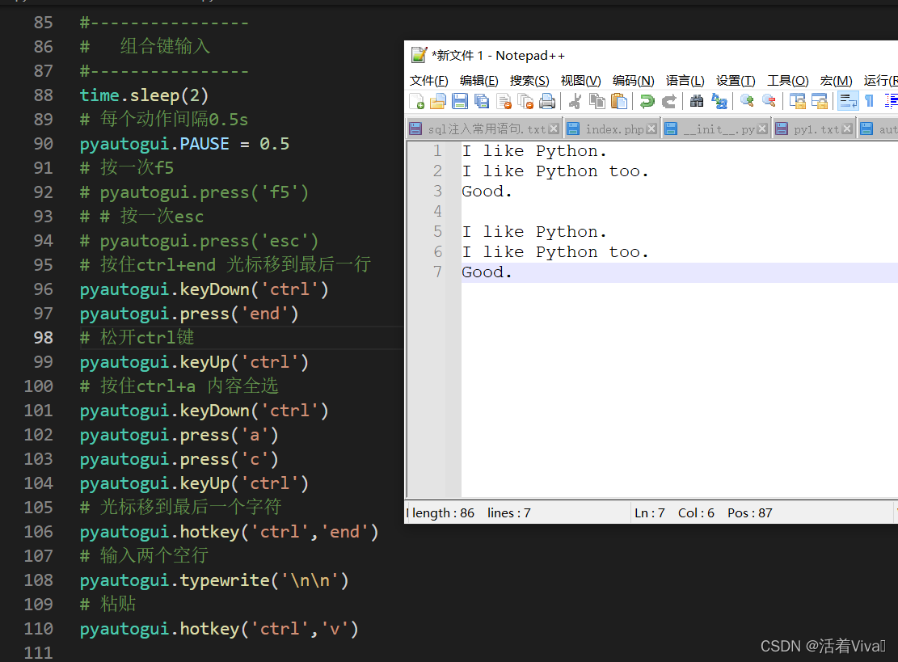Click line number 4 in Notepad++ margin

pos(437,211)
